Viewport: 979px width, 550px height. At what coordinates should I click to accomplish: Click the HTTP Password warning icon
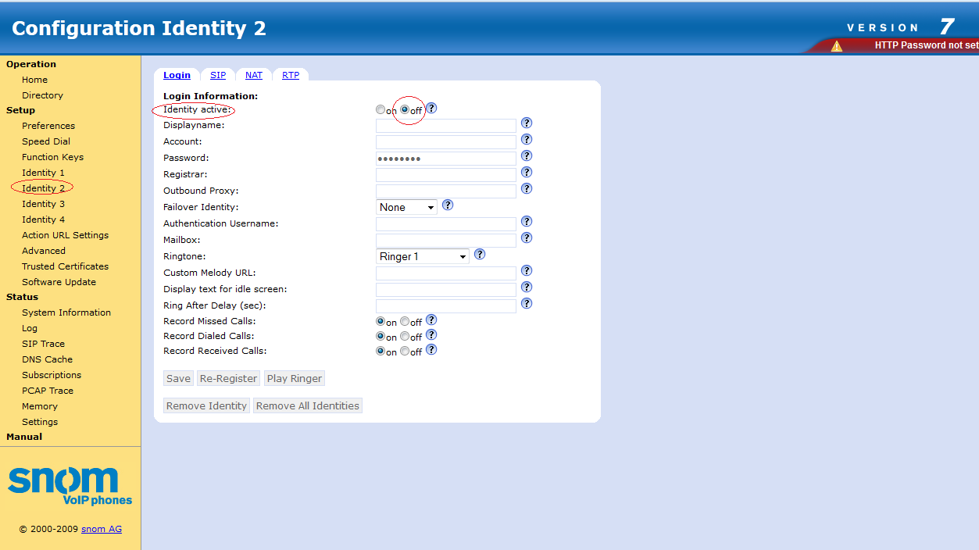coord(837,46)
